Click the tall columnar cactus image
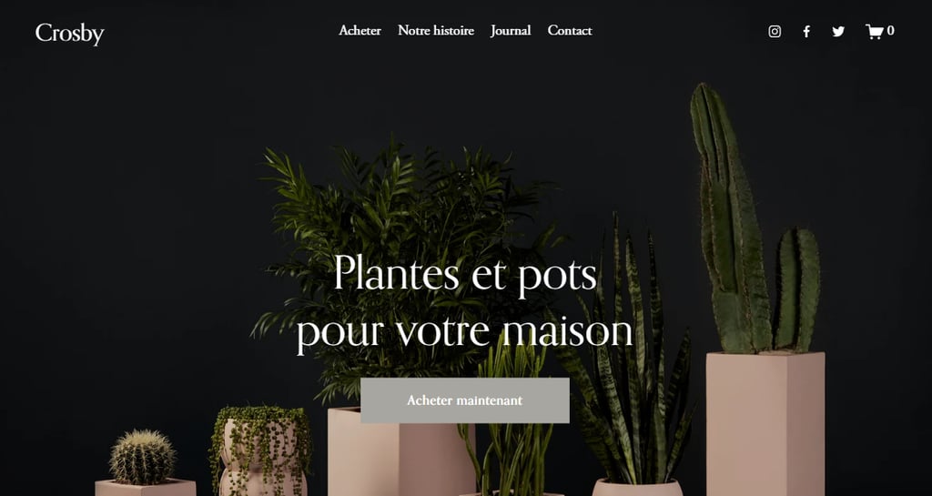Image resolution: width=932 pixels, height=496 pixels. [752, 226]
